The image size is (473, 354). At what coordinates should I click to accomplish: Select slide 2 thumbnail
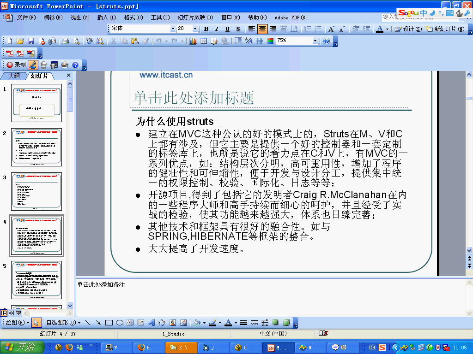(x=36, y=147)
